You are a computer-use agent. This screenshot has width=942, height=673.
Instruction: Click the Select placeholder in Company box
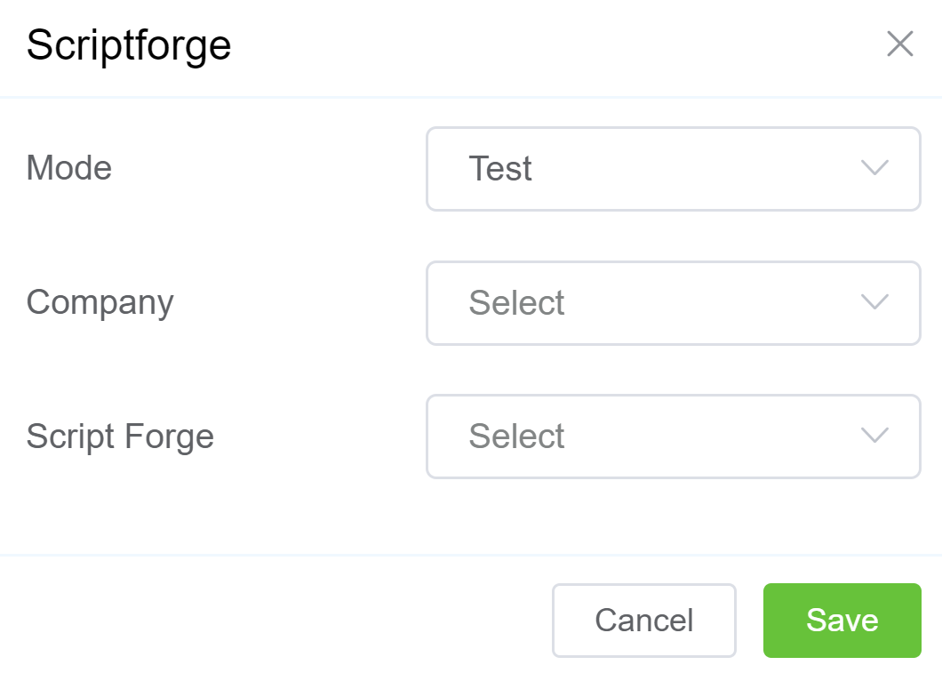[x=516, y=303]
